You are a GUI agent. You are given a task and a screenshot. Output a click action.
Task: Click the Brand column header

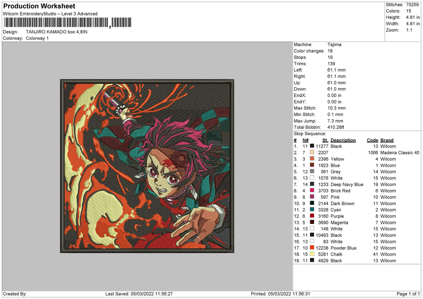click(387, 140)
